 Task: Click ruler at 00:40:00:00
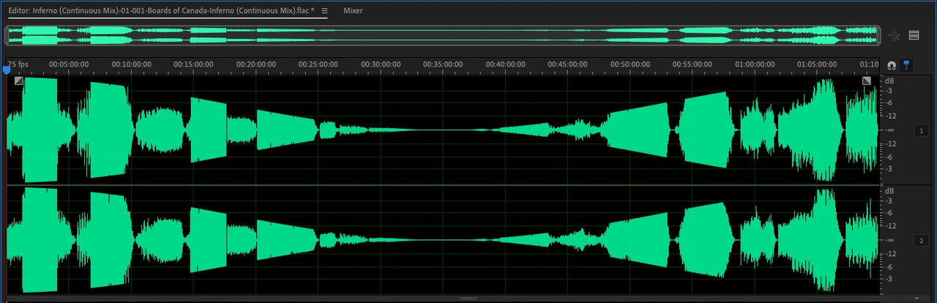[504, 64]
